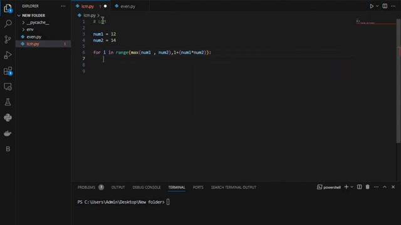Click into the PowerShell terminal prompt
Image resolution: width=401 pixels, height=225 pixels.
coord(168,202)
